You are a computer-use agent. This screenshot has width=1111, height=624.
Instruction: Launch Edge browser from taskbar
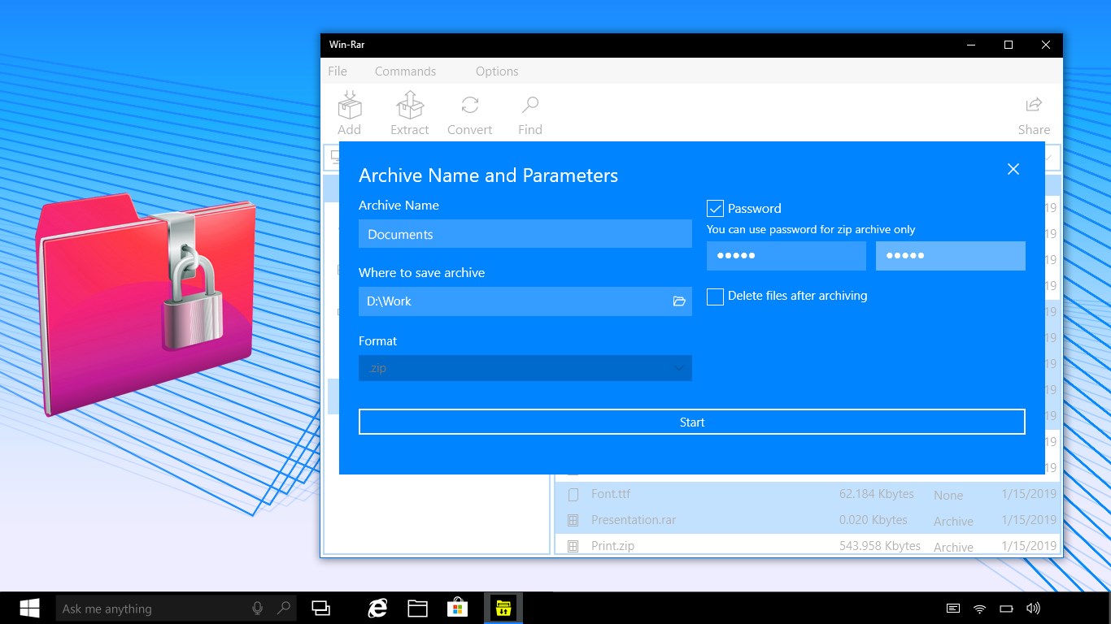tap(377, 608)
